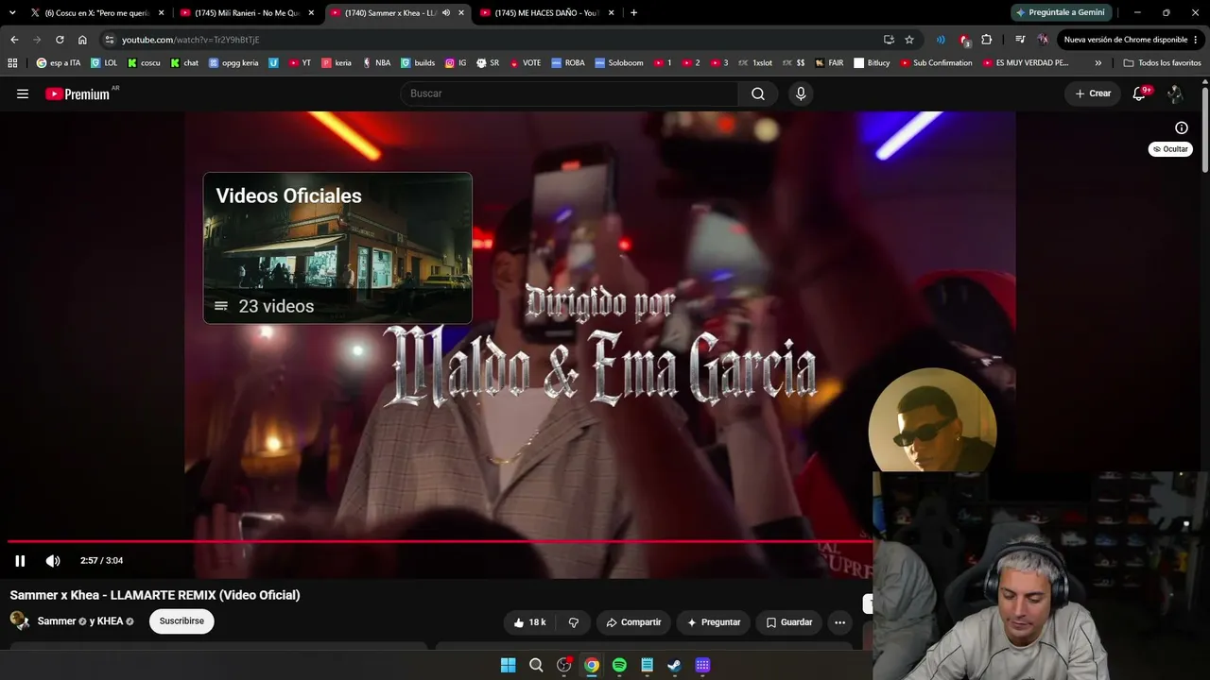Hide overlay with Ocultar button
Image resolution: width=1210 pixels, height=680 pixels.
[x=1170, y=149]
